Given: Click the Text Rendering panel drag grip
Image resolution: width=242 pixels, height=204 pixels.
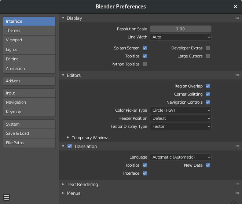Looking at the screenshot, I should click(x=237, y=185).
